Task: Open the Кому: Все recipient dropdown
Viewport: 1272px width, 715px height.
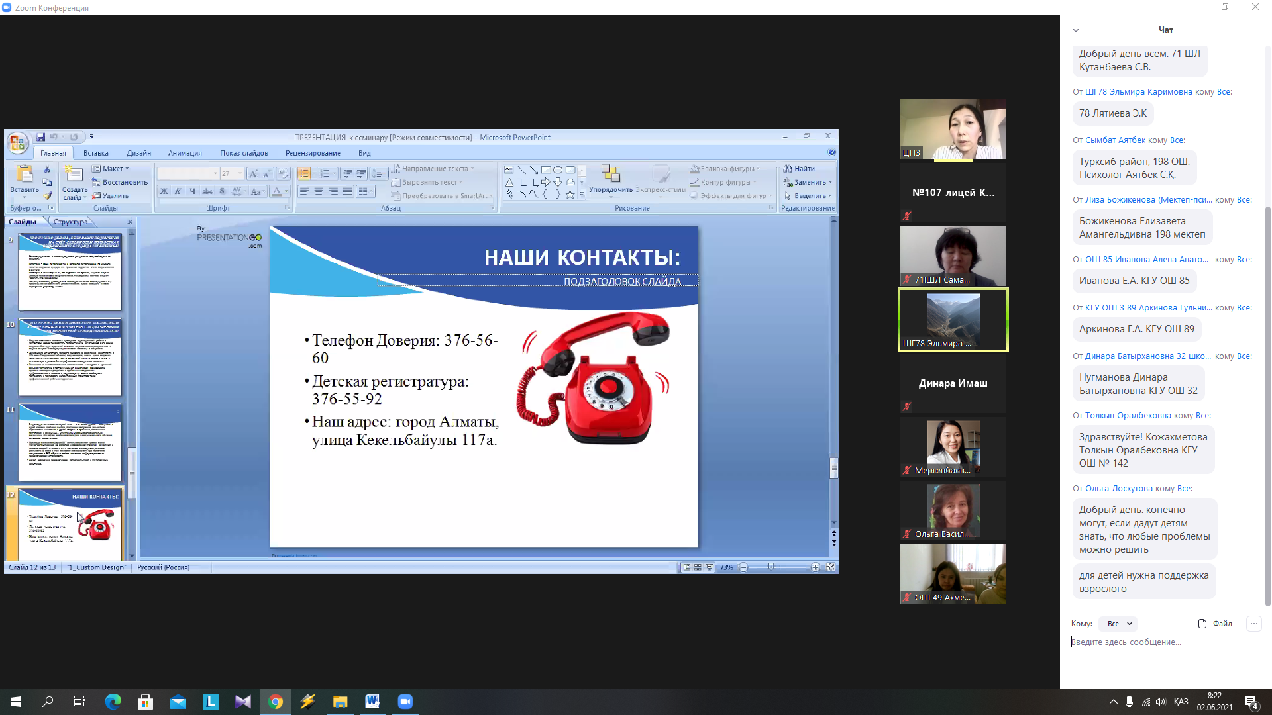Action: tap(1119, 624)
